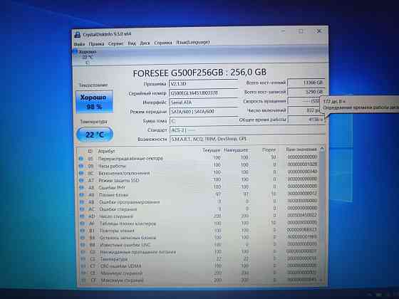Click the Всего хост-чтений value box
399x299 pixels.
click(x=306, y=83)
